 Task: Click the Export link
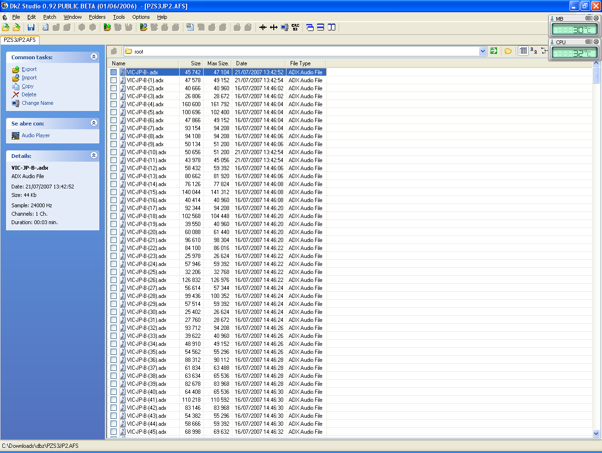click(x=29, y=69)
